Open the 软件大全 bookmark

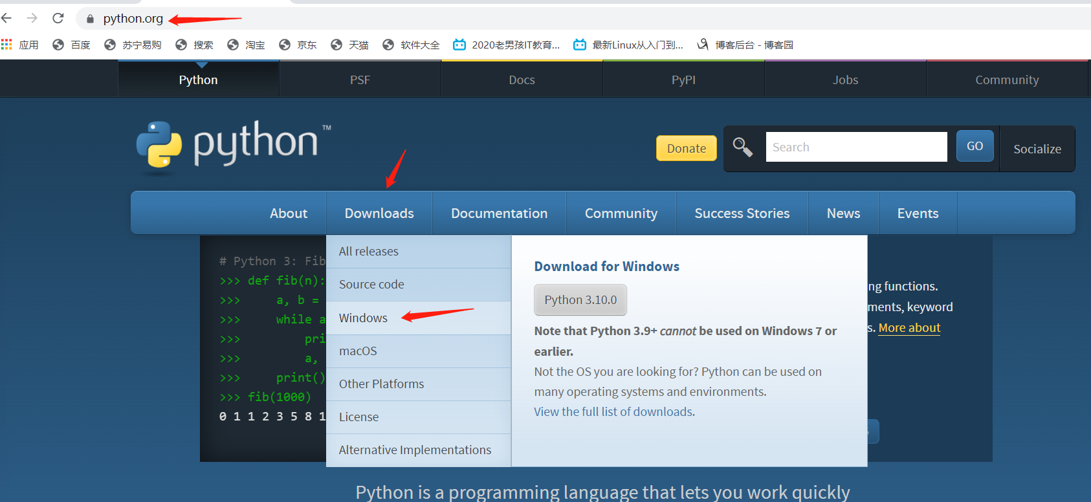pos(411,45)
